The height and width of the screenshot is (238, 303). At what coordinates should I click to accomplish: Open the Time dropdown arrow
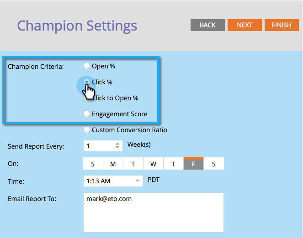point(138,181)
